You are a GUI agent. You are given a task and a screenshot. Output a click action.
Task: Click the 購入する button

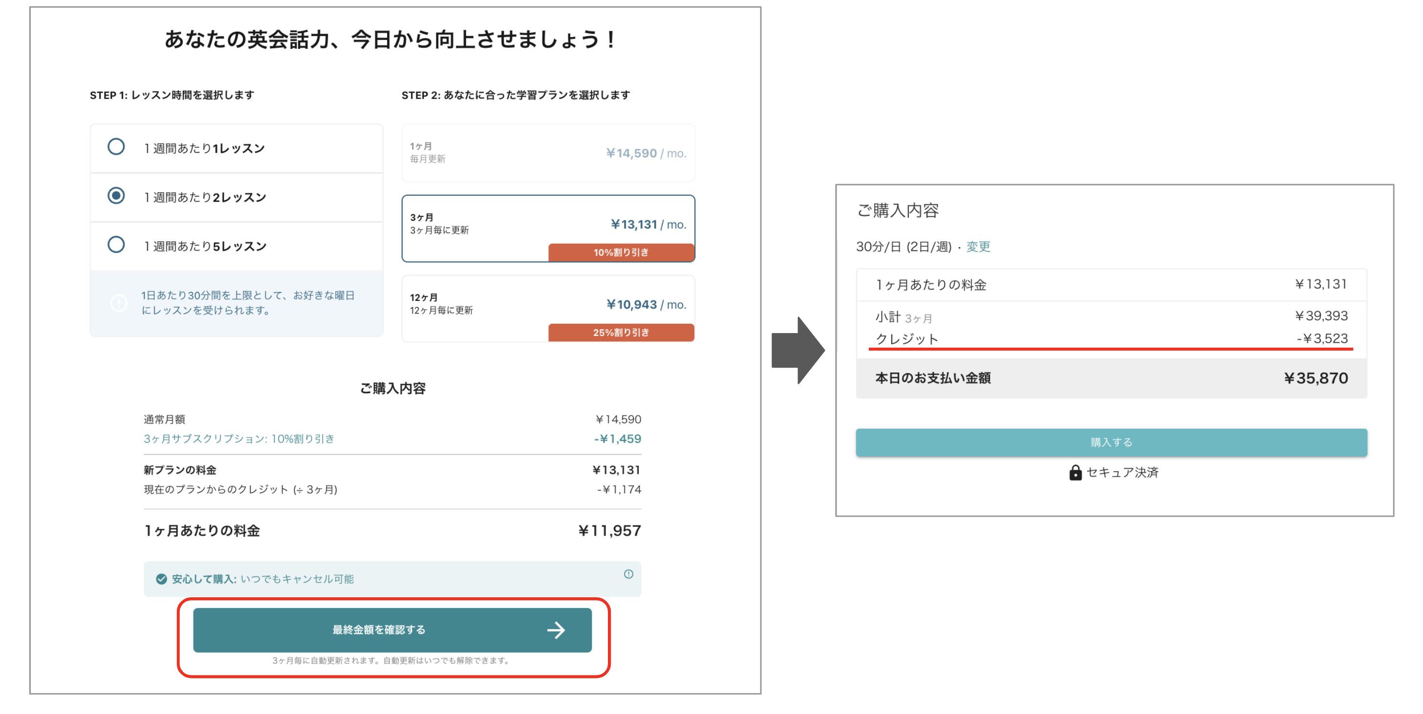click(1111, 442)
